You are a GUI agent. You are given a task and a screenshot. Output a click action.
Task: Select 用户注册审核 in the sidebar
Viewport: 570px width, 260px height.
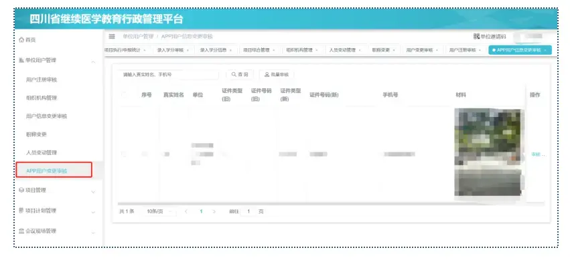(x=42, y=80)
